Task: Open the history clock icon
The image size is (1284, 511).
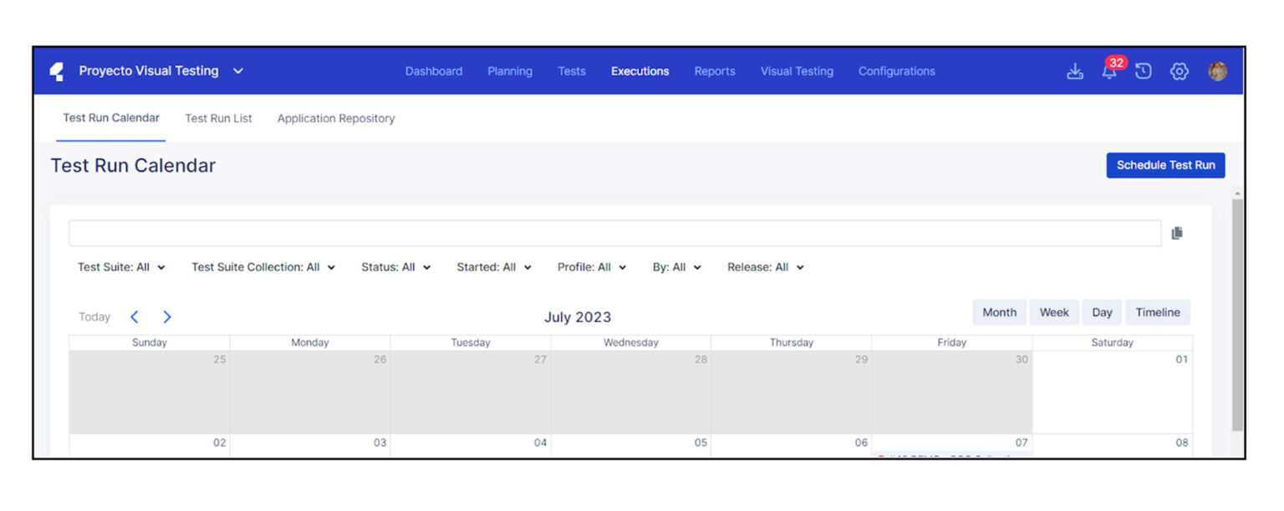Action: coord(1144,72)
